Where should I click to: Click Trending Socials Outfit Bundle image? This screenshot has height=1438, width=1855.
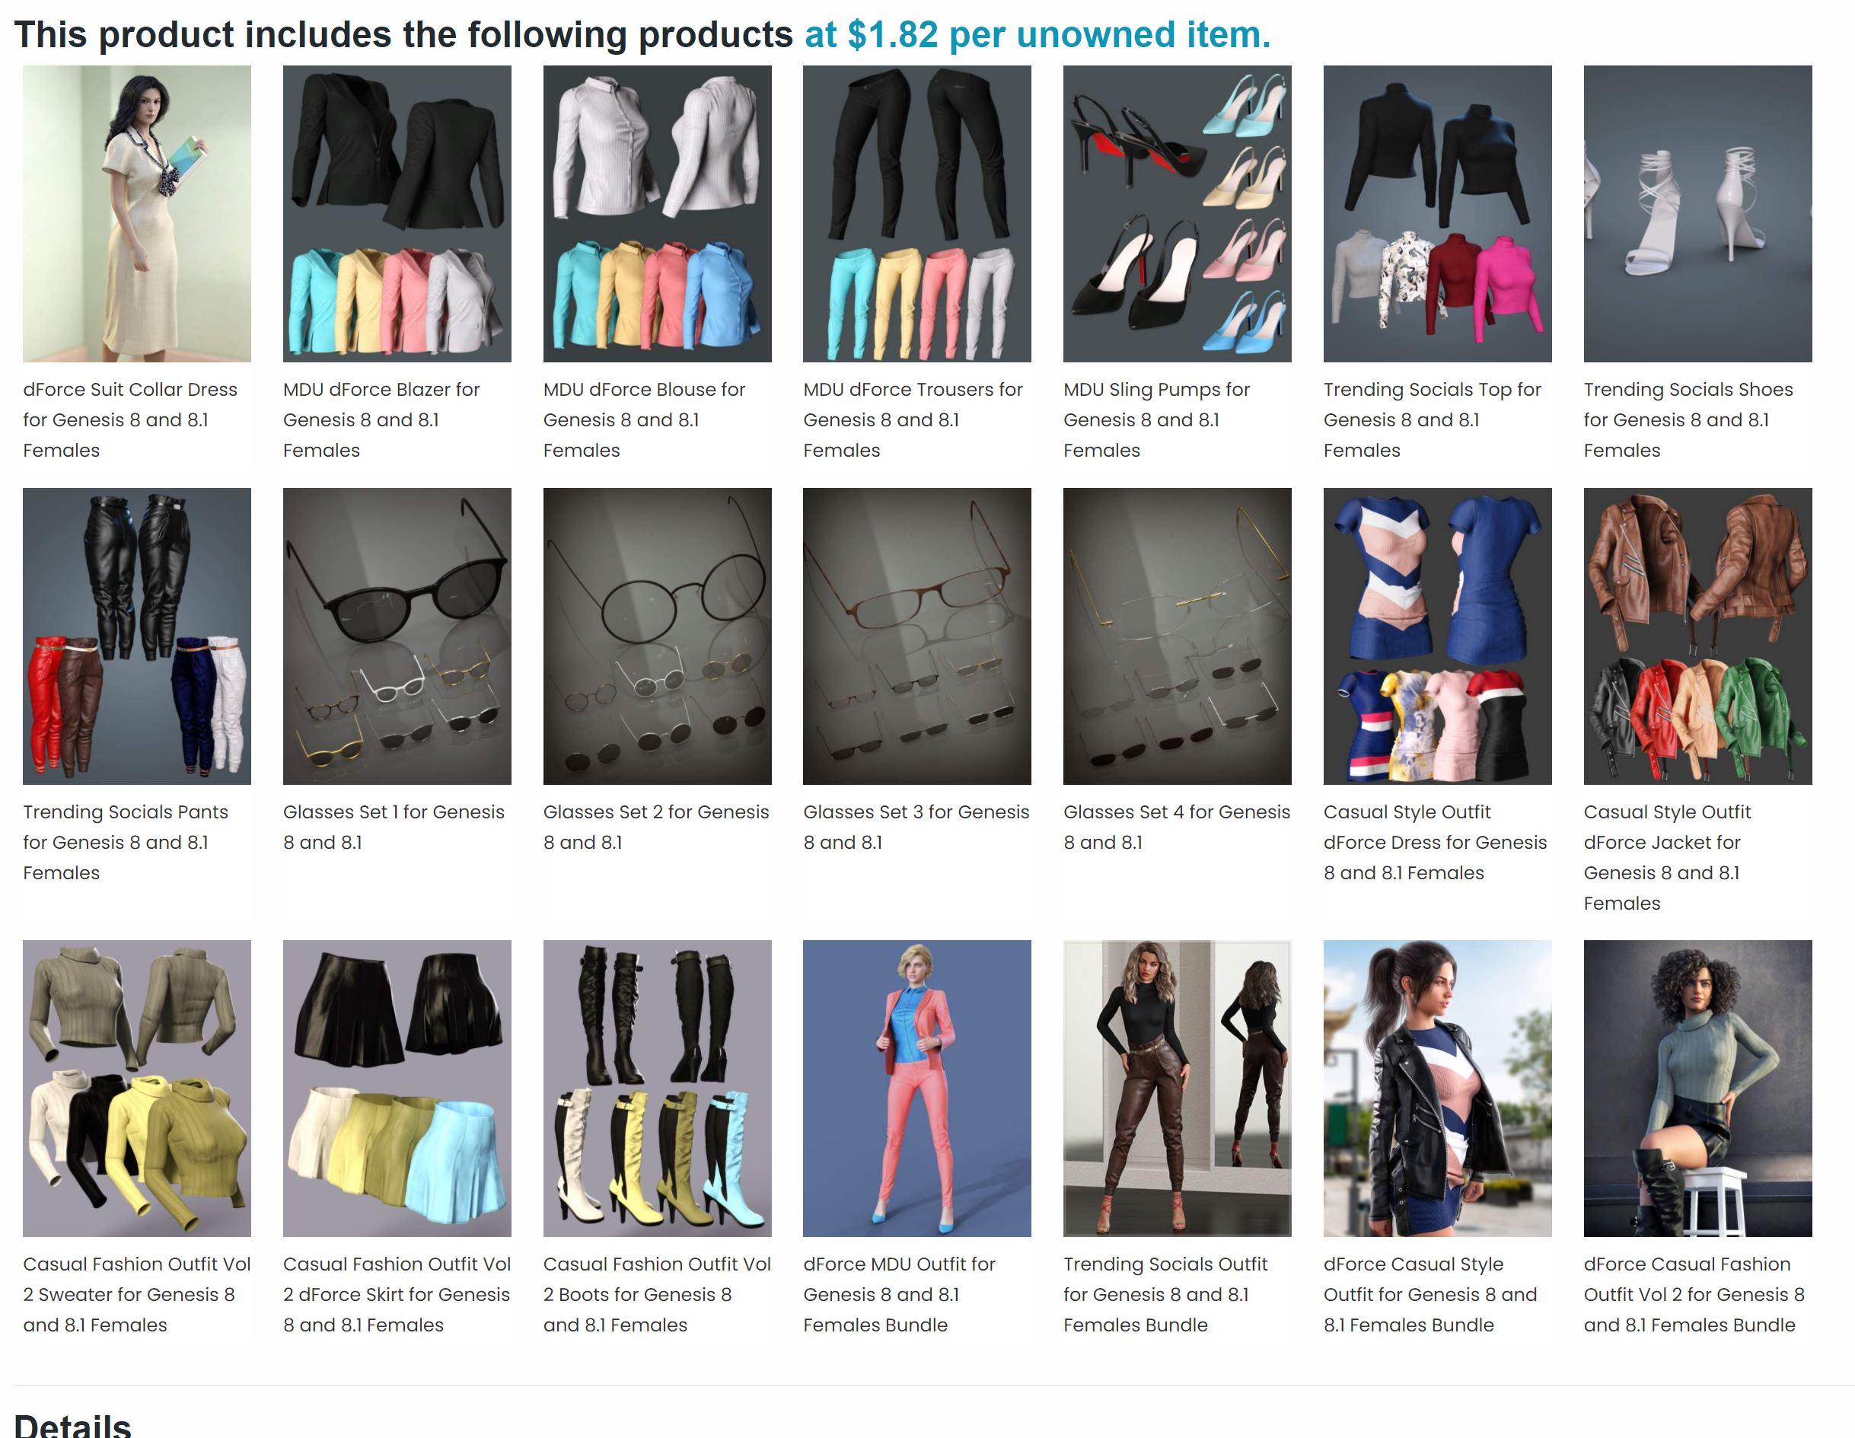pos(1178,1087)
